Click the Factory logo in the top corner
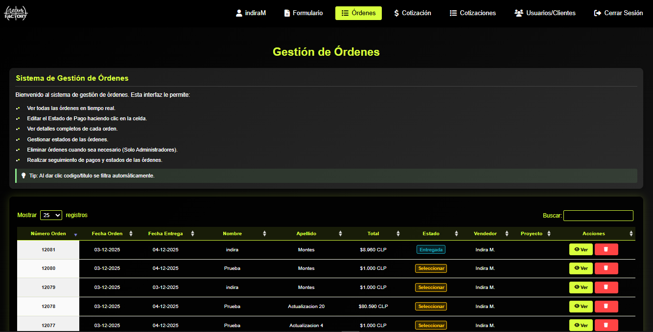The width and height of the screenshot is (653, 332). [x=16, y=13]
